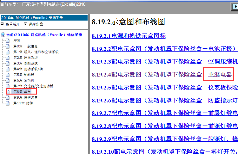Click the page icon beside 第6章 发动机
The image size is (238, 154).
point(7,81)
